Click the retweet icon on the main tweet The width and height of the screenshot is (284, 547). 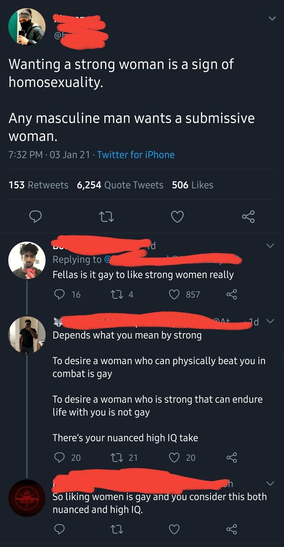[106, 216]
